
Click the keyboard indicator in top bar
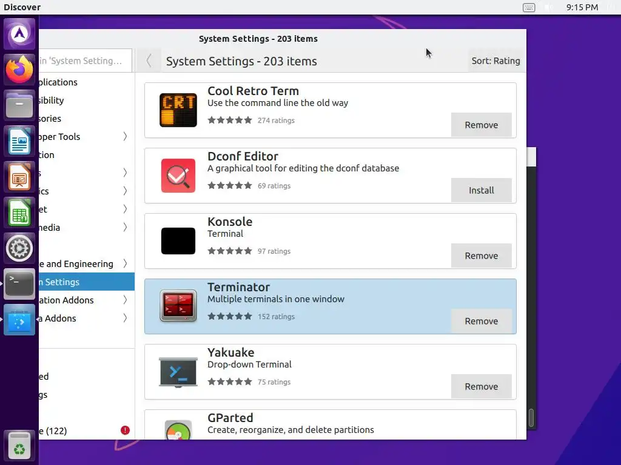click(x=529, y=7)
